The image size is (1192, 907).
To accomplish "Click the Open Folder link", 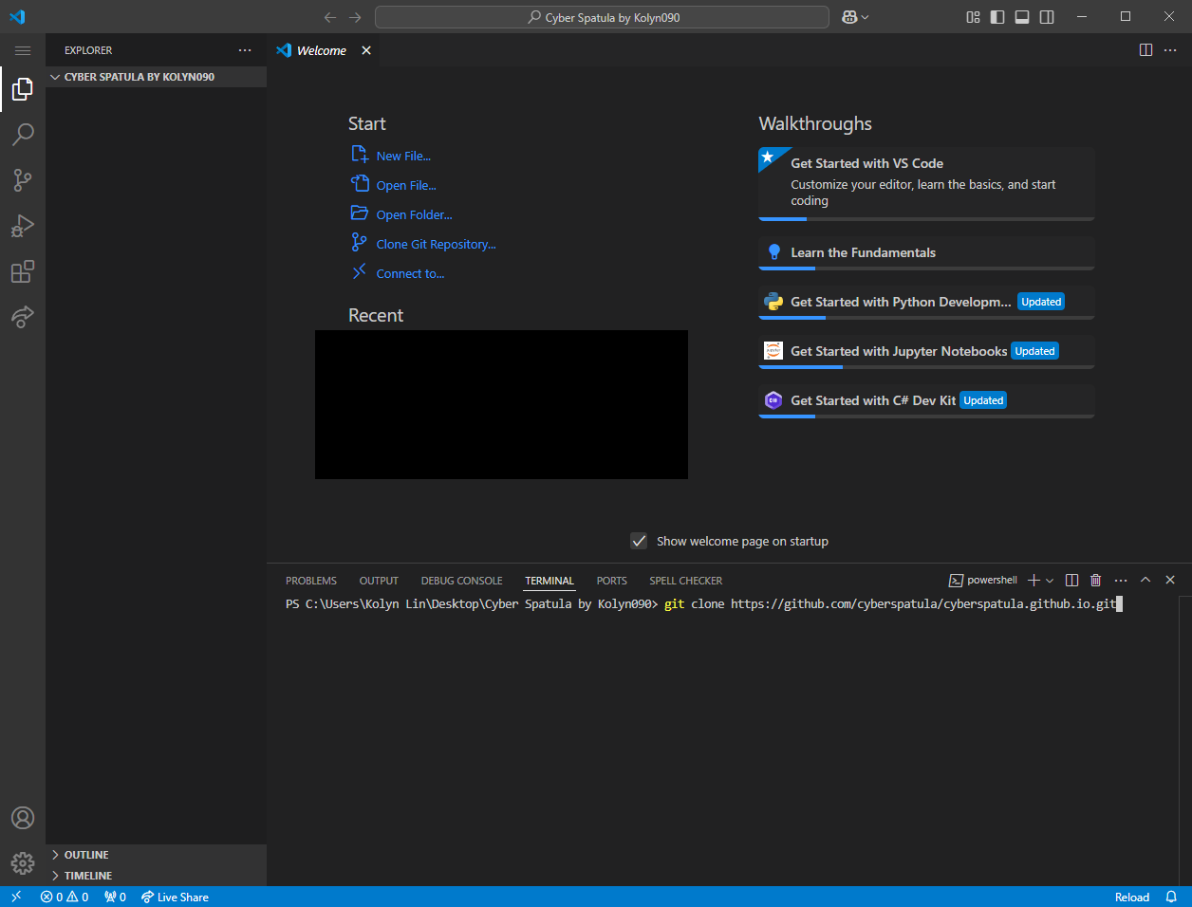I will pyautogui.click(x=414, y=215).
